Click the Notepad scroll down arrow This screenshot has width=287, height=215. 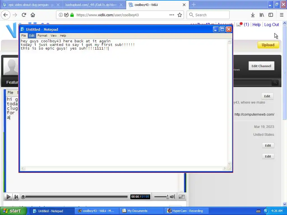coord(230,163)
